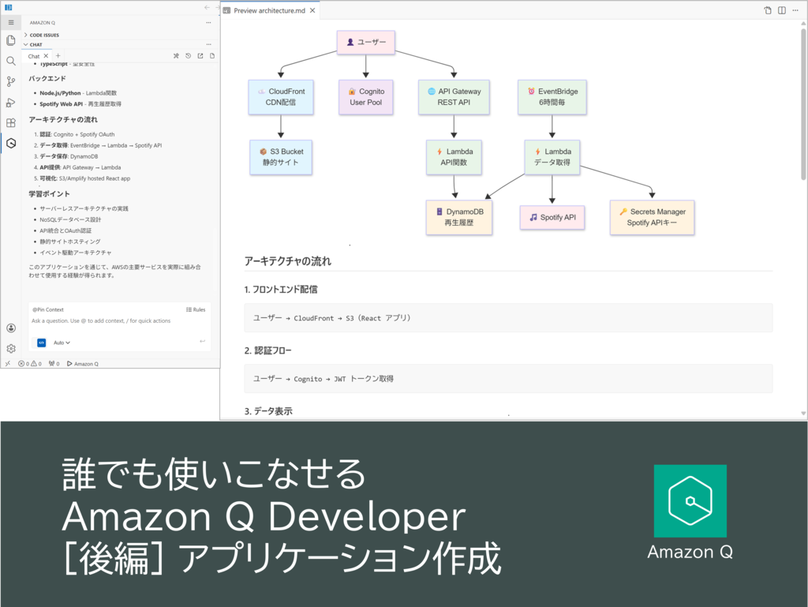
Task: Select the Preview architecture.md tab
Action: coord(265,10)
